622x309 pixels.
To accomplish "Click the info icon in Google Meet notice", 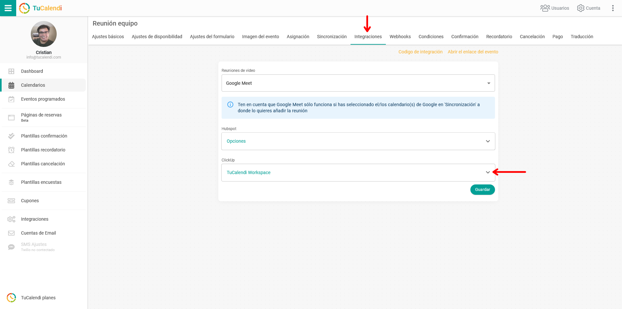I will click(230, 105).
